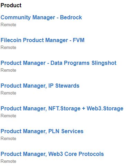The image size is (126, 168).
Task: Select Product Manager - Data Programs Slingshot
Action: [x=59, y=63]
